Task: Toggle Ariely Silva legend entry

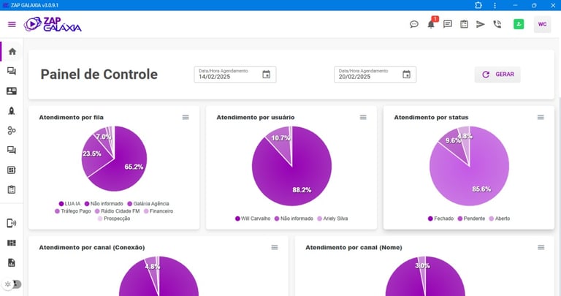Action: click(332, 219)
